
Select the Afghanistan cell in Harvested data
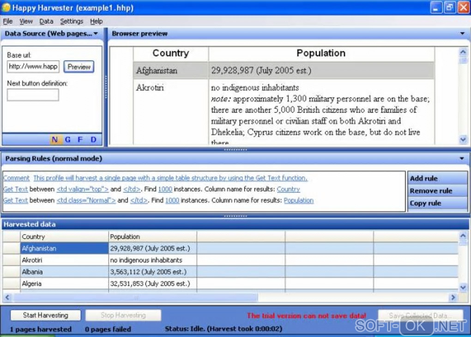coord(64,248)
